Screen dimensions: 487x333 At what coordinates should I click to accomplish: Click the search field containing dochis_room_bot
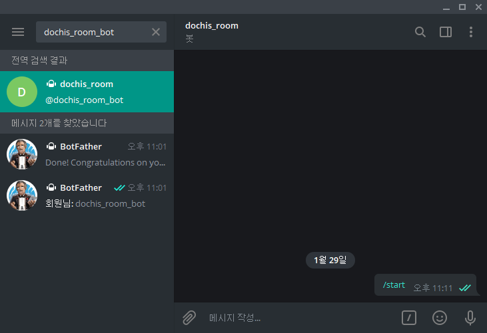click(x=101, y=32)
